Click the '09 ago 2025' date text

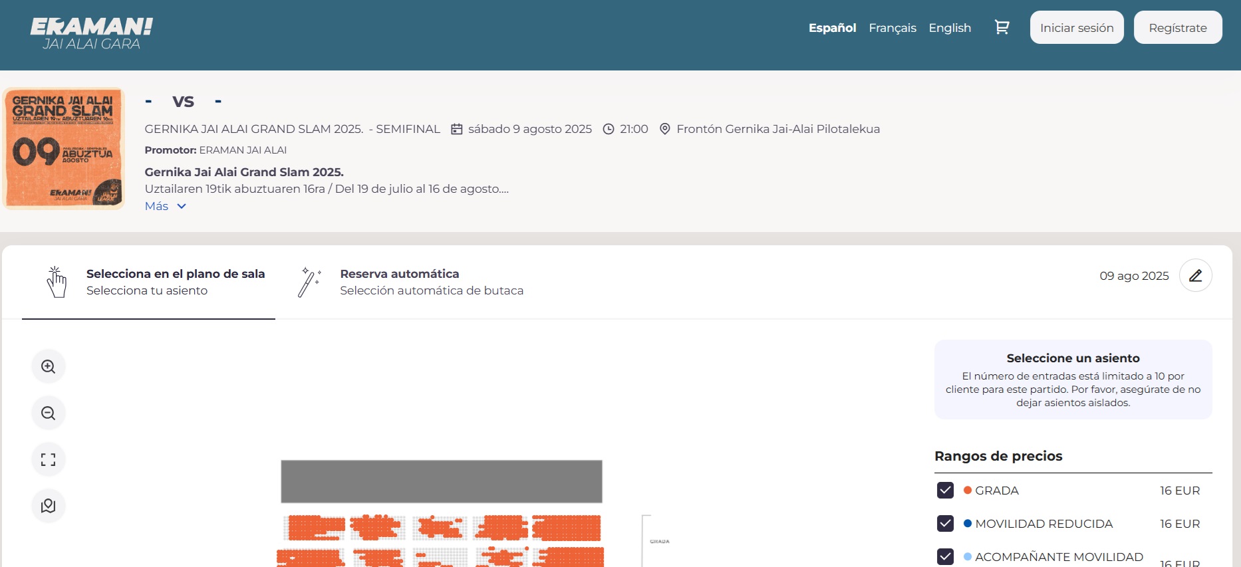tap(1134, 276)
